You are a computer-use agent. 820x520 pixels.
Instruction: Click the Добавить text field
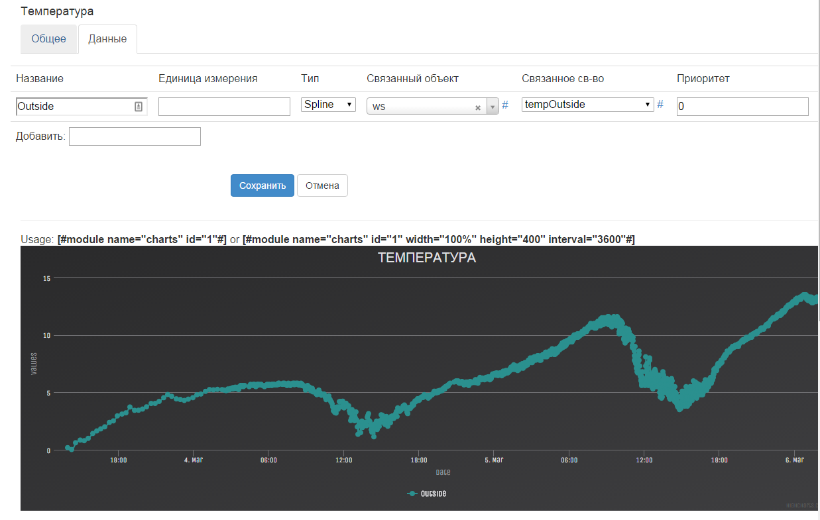tap(135, 136)
